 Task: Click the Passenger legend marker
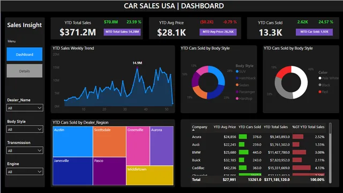click(x=237, y=92)
